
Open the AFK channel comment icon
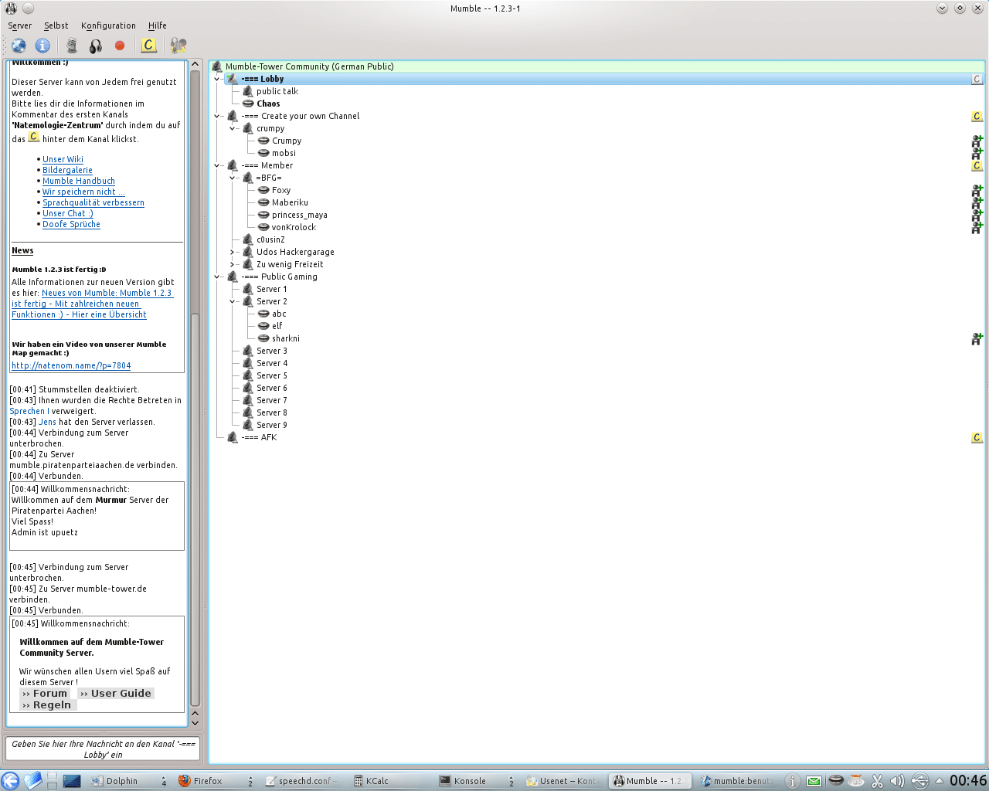977,437
